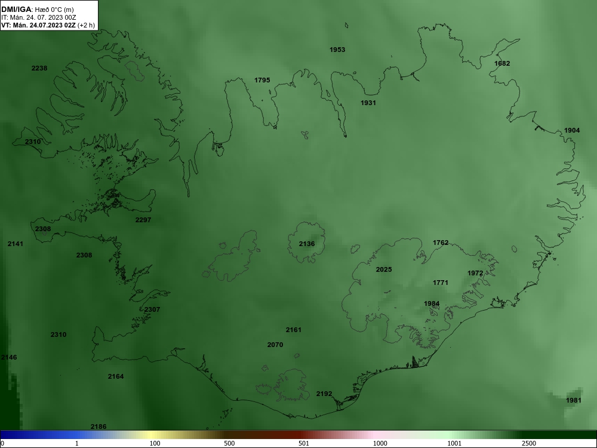The image size is (597, 448).
Task: Click the 2141 height value
Action: pos(16,244)
